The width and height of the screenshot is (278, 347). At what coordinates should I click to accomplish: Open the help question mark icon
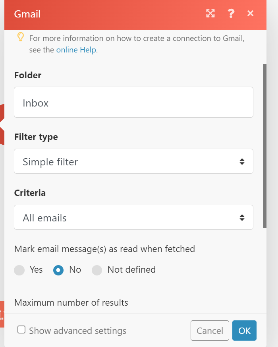click(231, 14)
